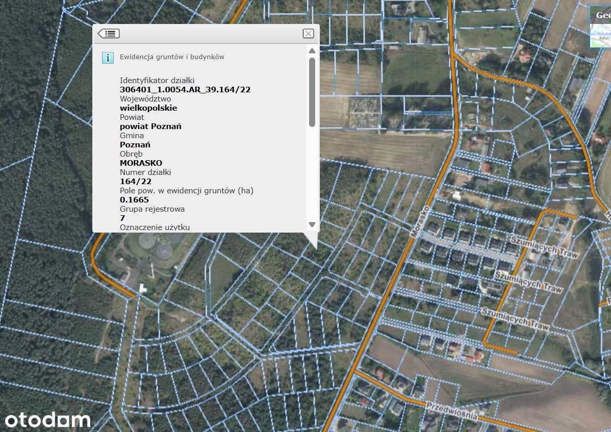Click the Przedwiośnia street label on map
611x432 pixels.
(452, 411)
